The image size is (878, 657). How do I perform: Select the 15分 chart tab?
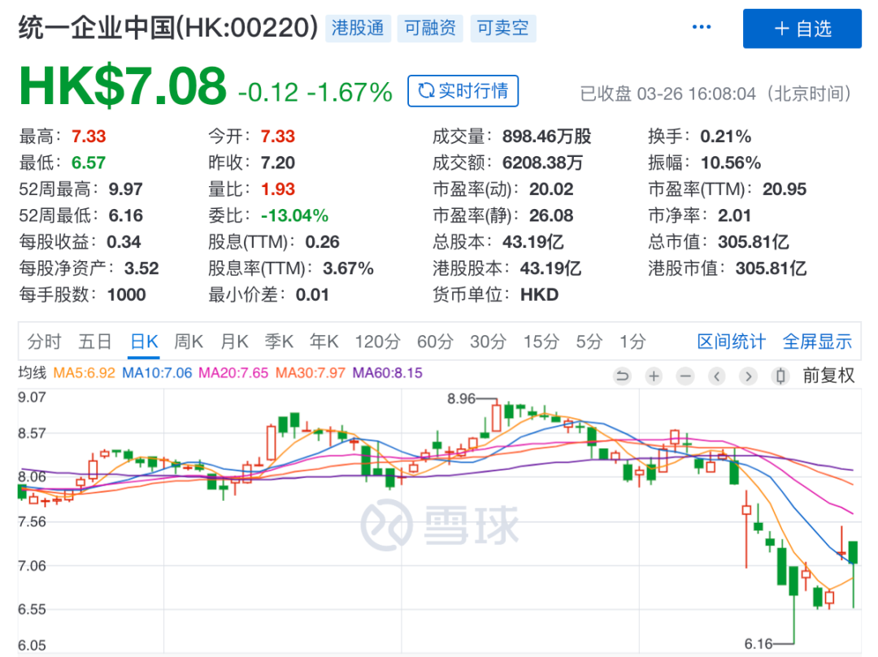coord(541,341)
